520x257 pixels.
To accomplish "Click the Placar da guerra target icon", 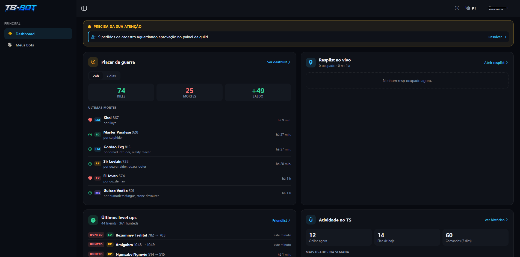I will pos(93,62).
